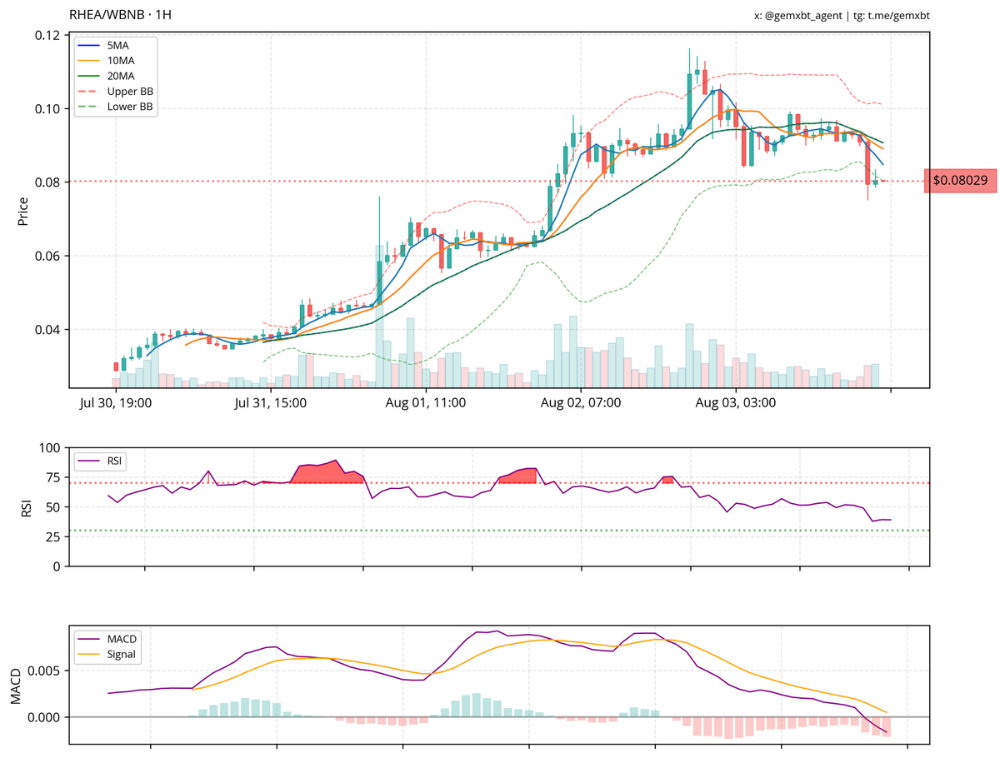The height and width of the screenshot is (758, 1000).
Task: Click the 75 tick on RSI axis
Action: tap(52, 477)
